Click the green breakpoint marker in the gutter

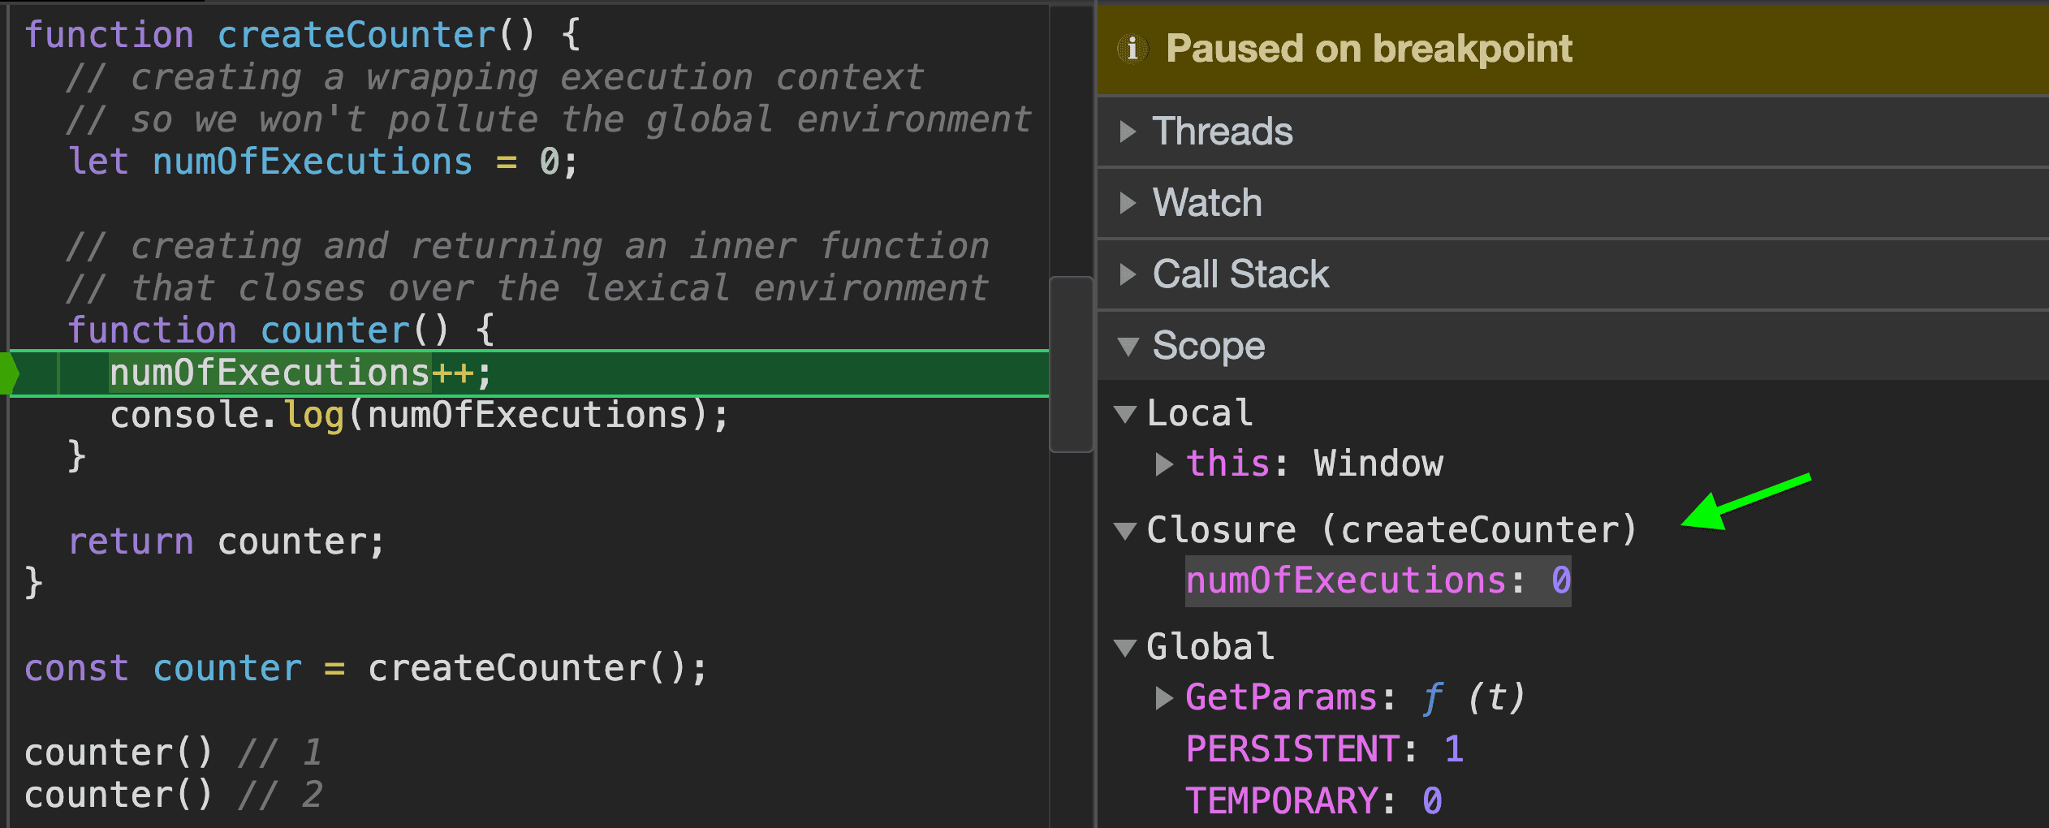[10, 373]
